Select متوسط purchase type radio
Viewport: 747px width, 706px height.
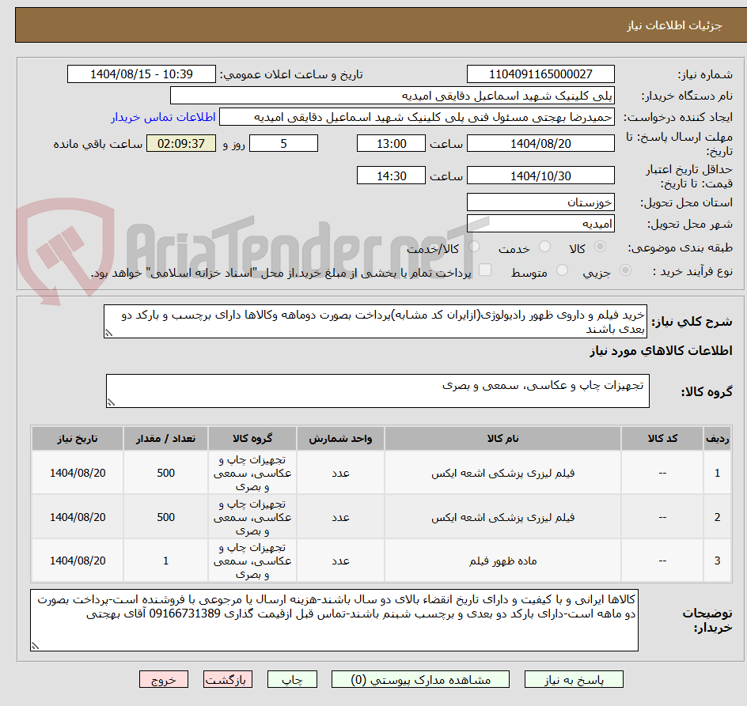(562, 270)
